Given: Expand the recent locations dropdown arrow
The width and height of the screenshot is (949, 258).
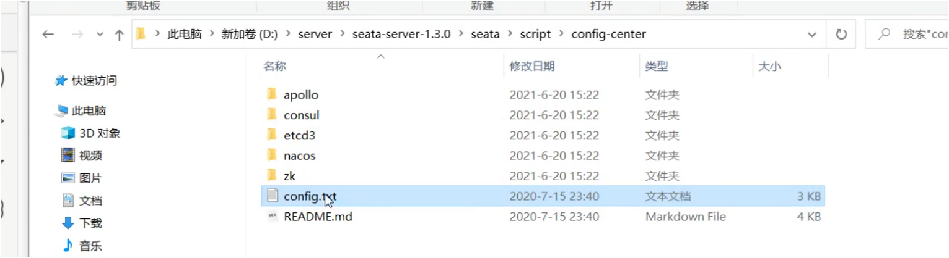Looking at the screenshot, I should click(100, 35).
